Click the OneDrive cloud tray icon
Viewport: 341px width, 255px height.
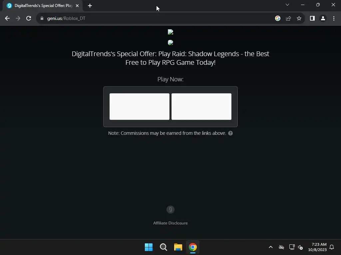click(x=281, y=247)
